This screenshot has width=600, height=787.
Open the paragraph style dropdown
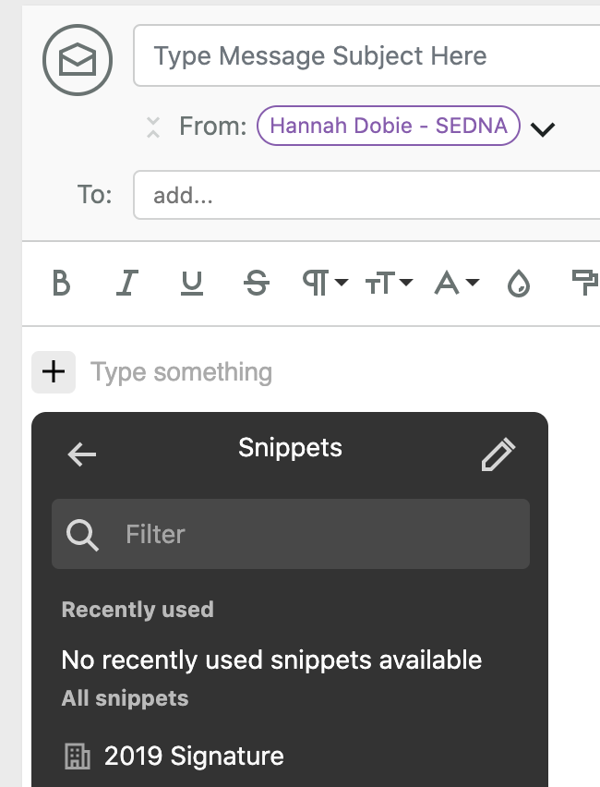click(x=323, y=284)
